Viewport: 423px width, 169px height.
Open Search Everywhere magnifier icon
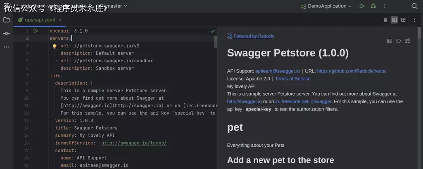pyautogui.click(x=414, y=6)
